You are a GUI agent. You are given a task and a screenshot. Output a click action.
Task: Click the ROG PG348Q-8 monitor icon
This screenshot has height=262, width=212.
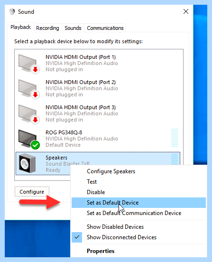click(29, 140)
